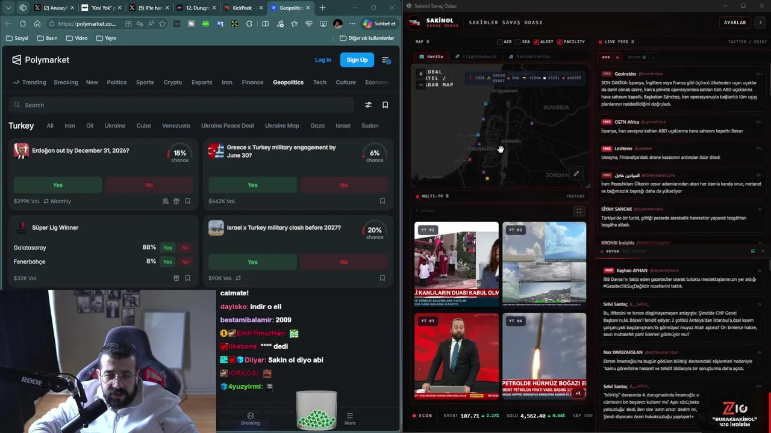Viewport: 771px width, 433px height.
Task: Open gift icon on Erdoğan out market
Action: (x=176, y=201)
